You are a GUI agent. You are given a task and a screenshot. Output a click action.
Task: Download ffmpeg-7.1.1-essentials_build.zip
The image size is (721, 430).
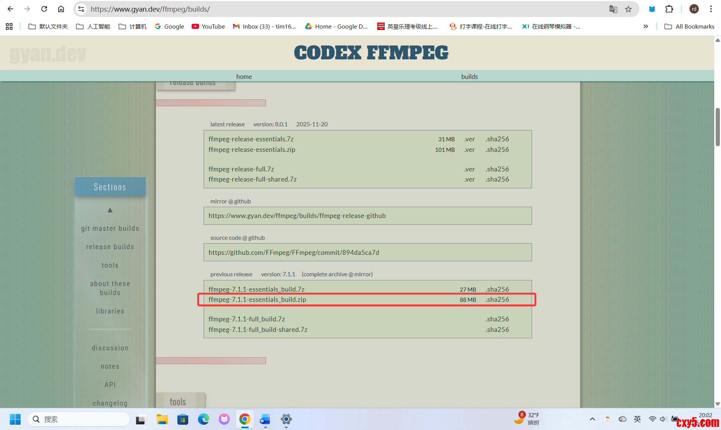pos(257,300)
